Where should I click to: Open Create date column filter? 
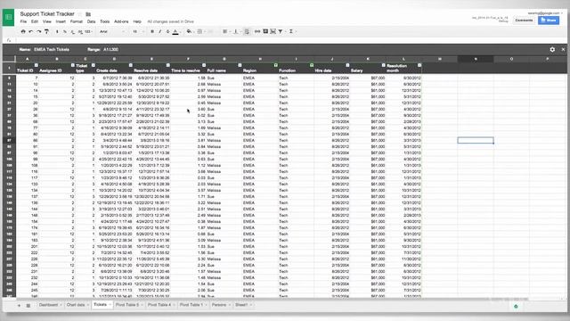coord(131,65)
